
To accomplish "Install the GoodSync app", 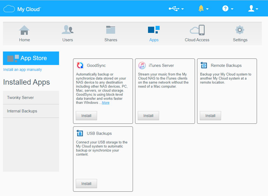I will point(86,116).
